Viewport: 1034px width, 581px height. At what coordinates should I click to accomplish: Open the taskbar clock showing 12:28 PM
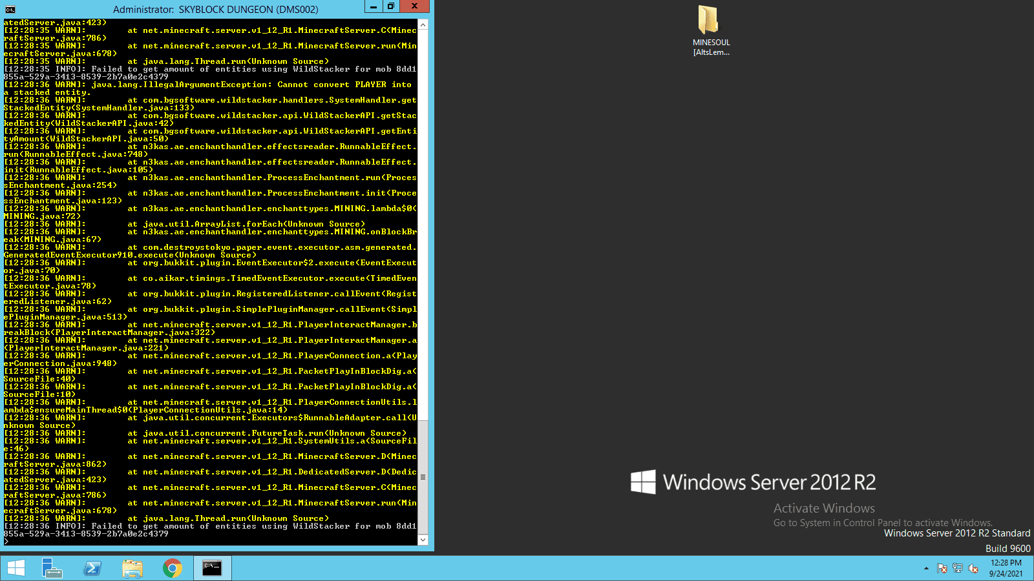1006,568
